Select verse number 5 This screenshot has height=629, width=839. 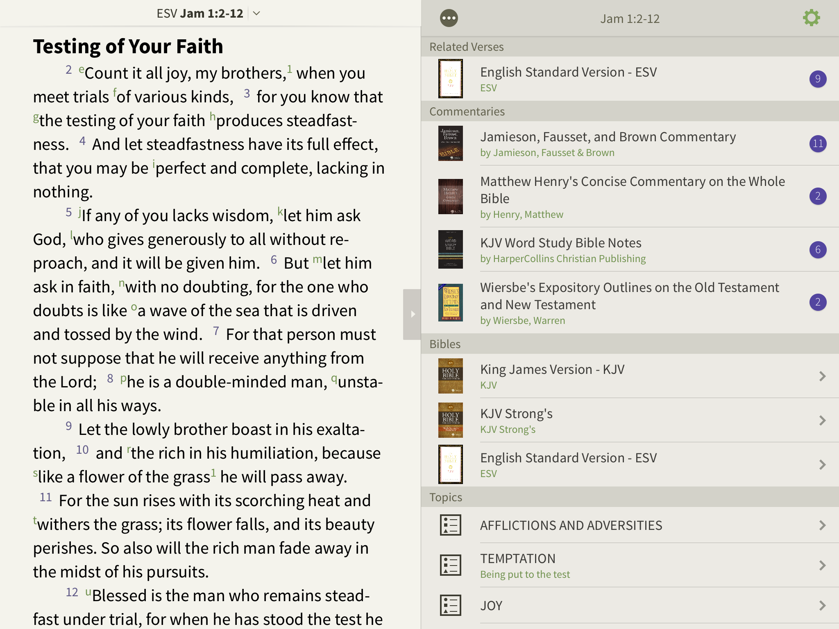69,212
